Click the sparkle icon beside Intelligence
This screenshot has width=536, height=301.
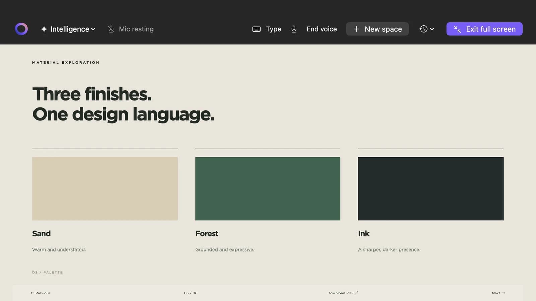44,29
